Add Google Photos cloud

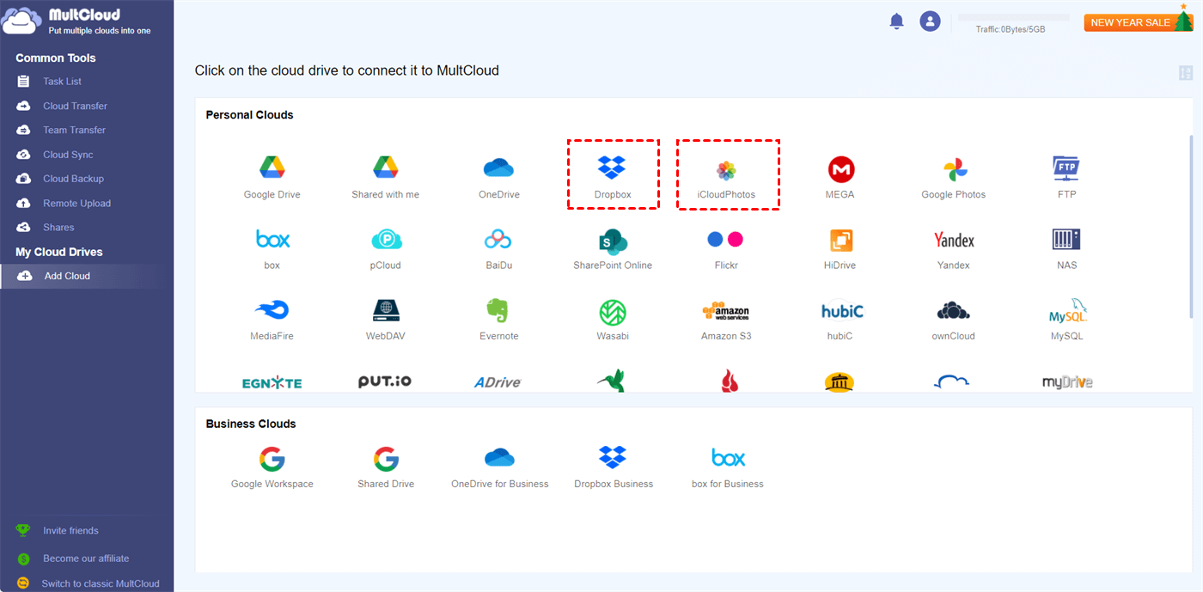(954, 178)
